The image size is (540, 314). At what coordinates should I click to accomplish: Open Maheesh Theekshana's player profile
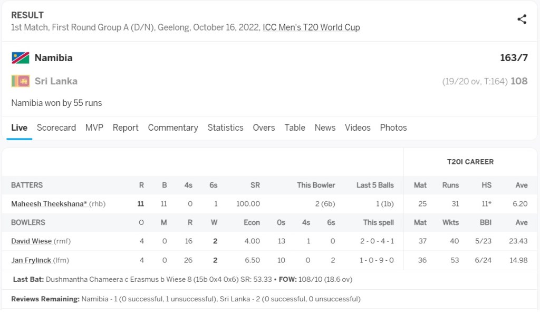click(x=49, y=204)
